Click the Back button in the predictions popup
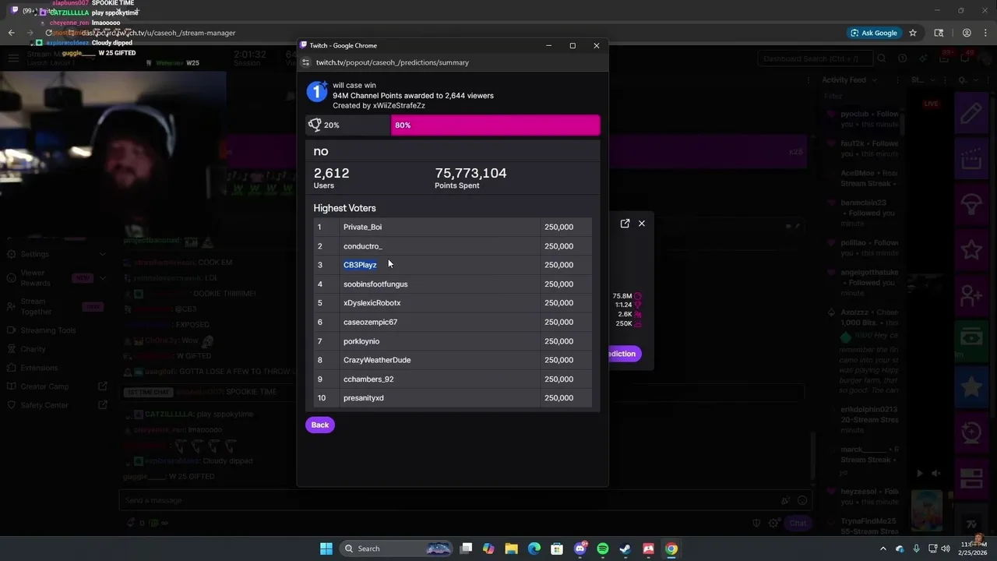The width and height of the screenshot is (997, 561). coord(320,425)
